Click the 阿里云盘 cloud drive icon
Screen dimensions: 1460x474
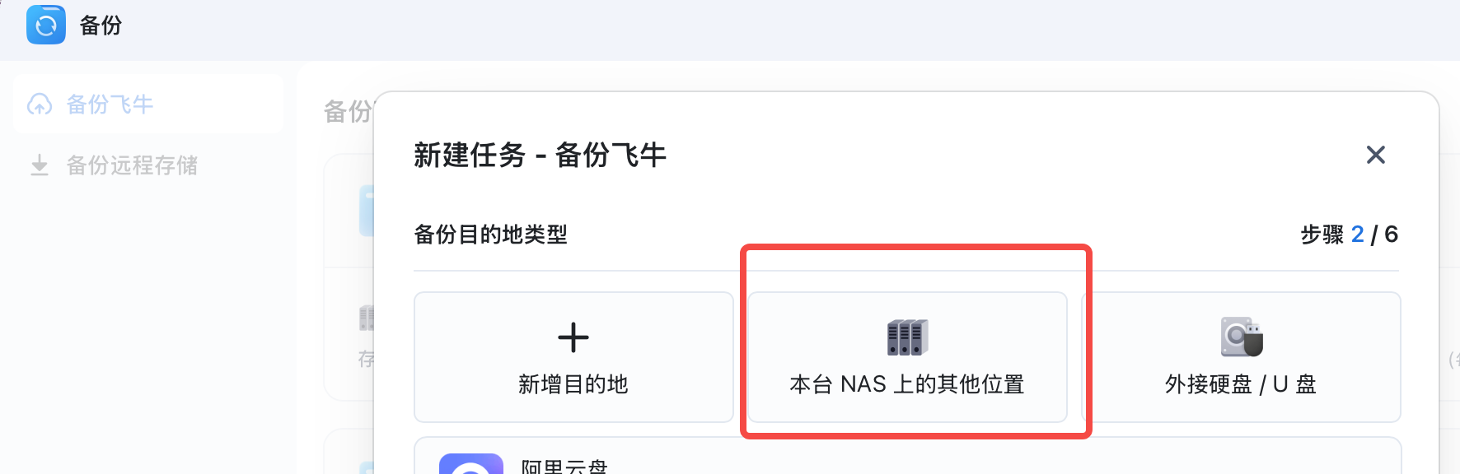click(x=471, y=465)
